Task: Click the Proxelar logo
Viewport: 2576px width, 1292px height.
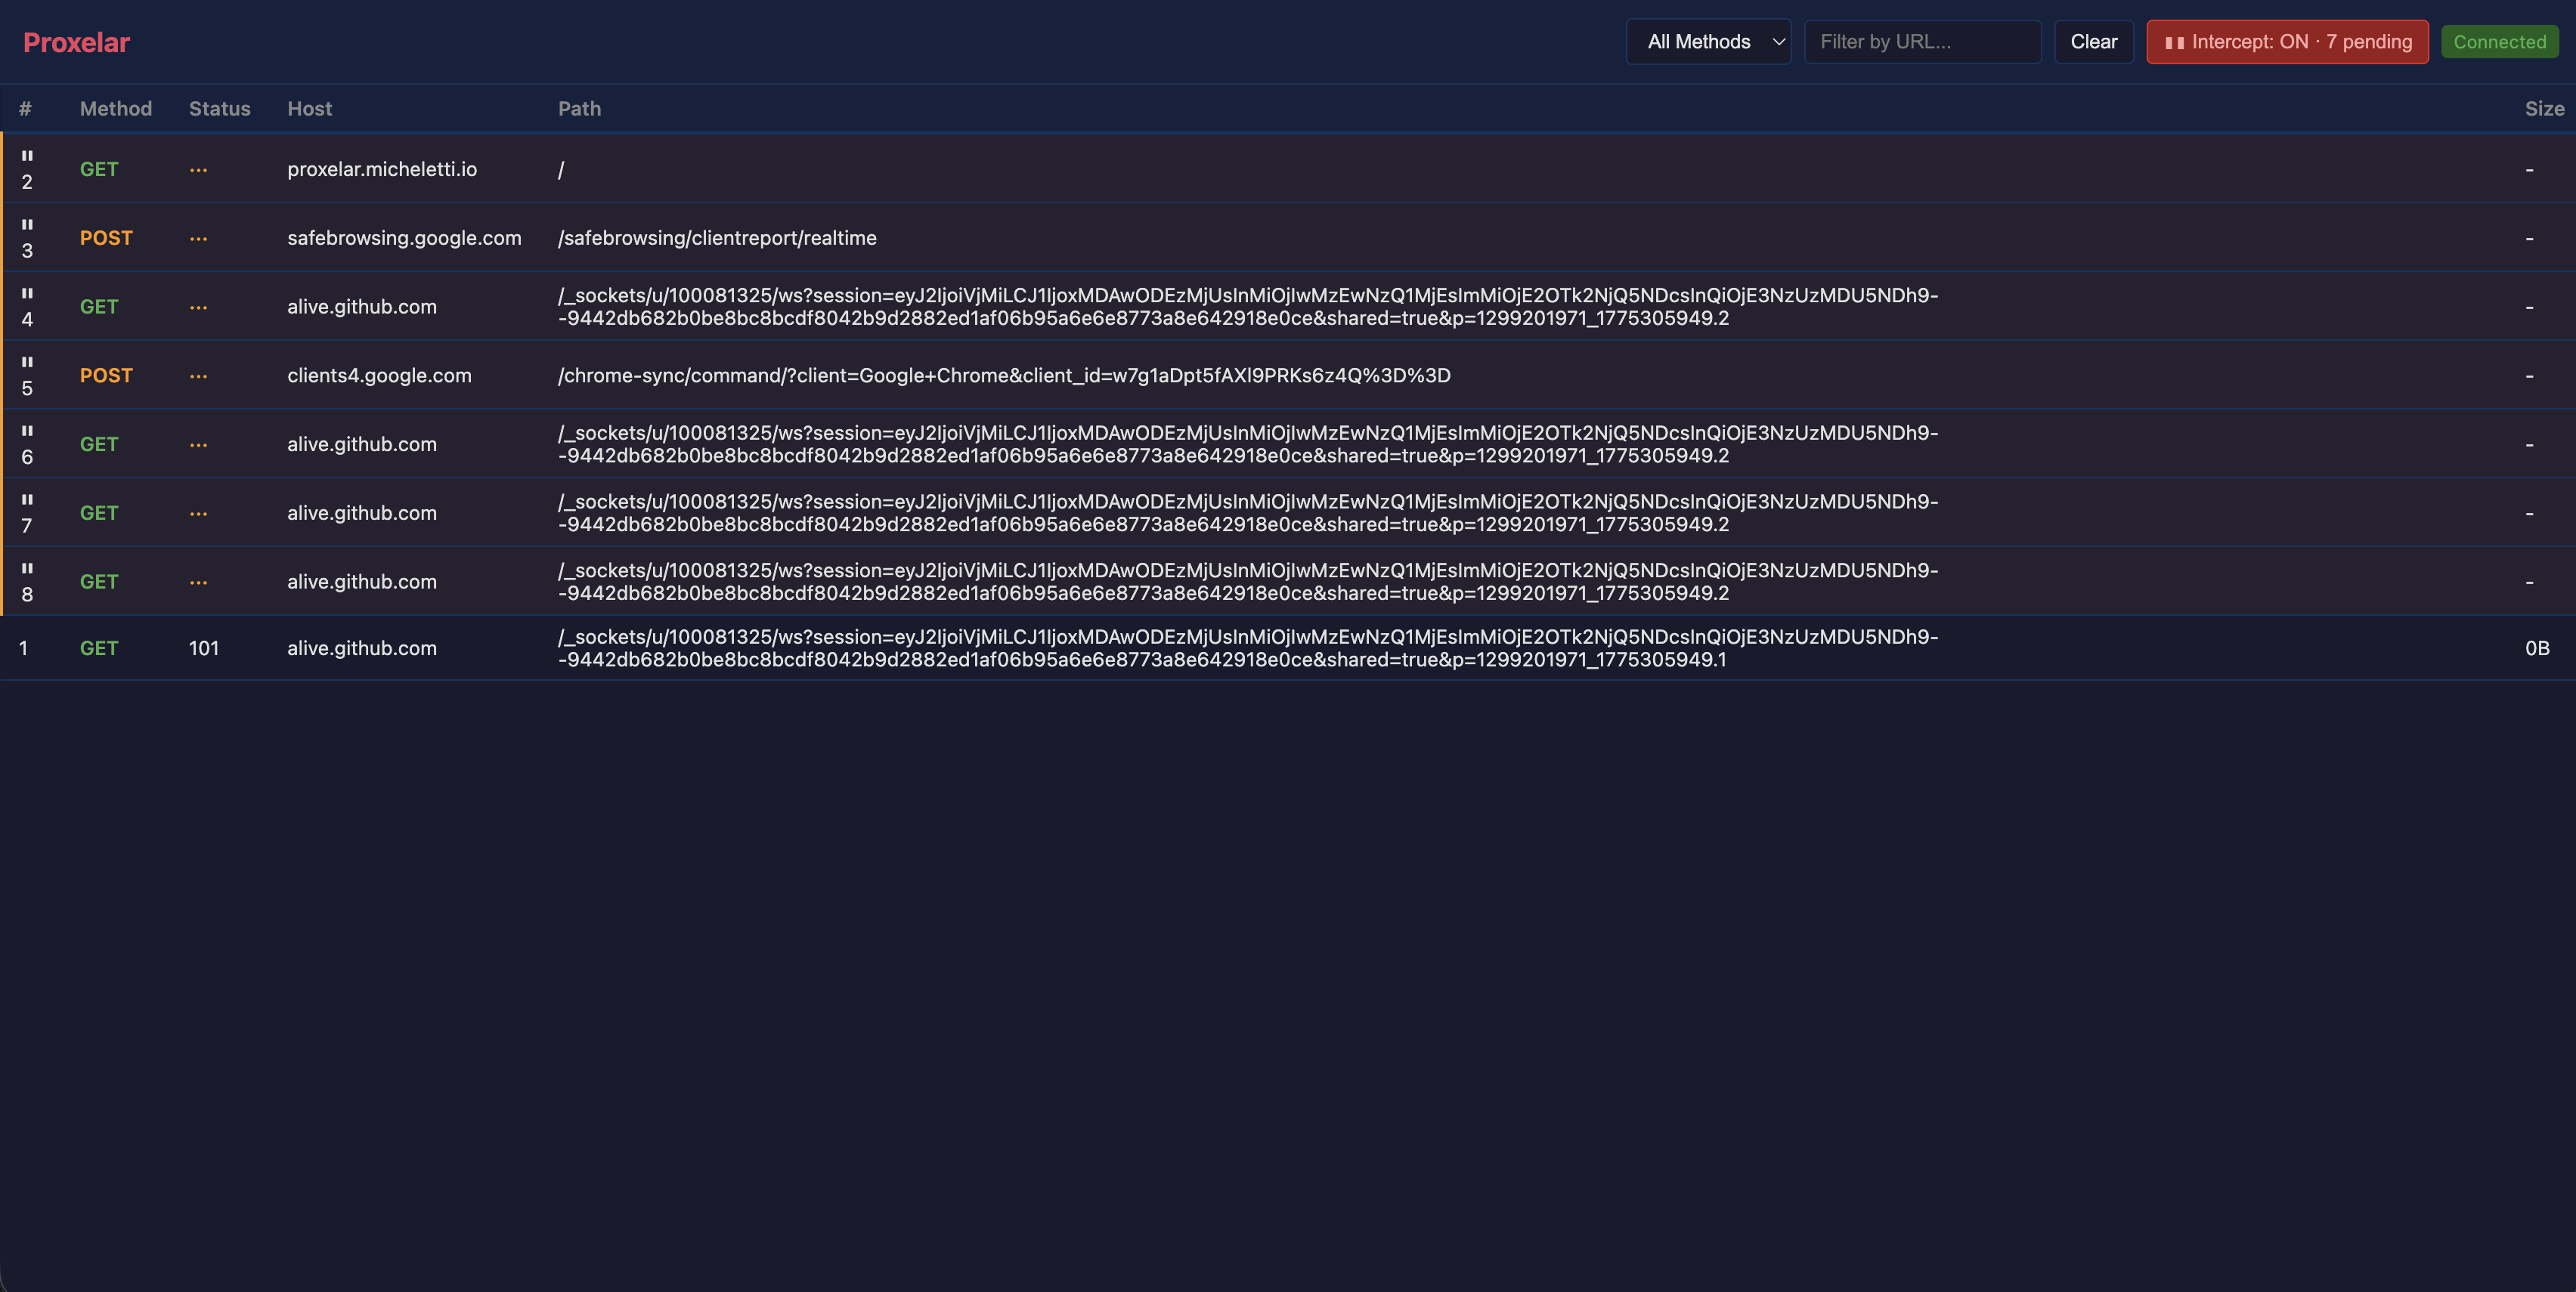Action: tap(76, 42)
